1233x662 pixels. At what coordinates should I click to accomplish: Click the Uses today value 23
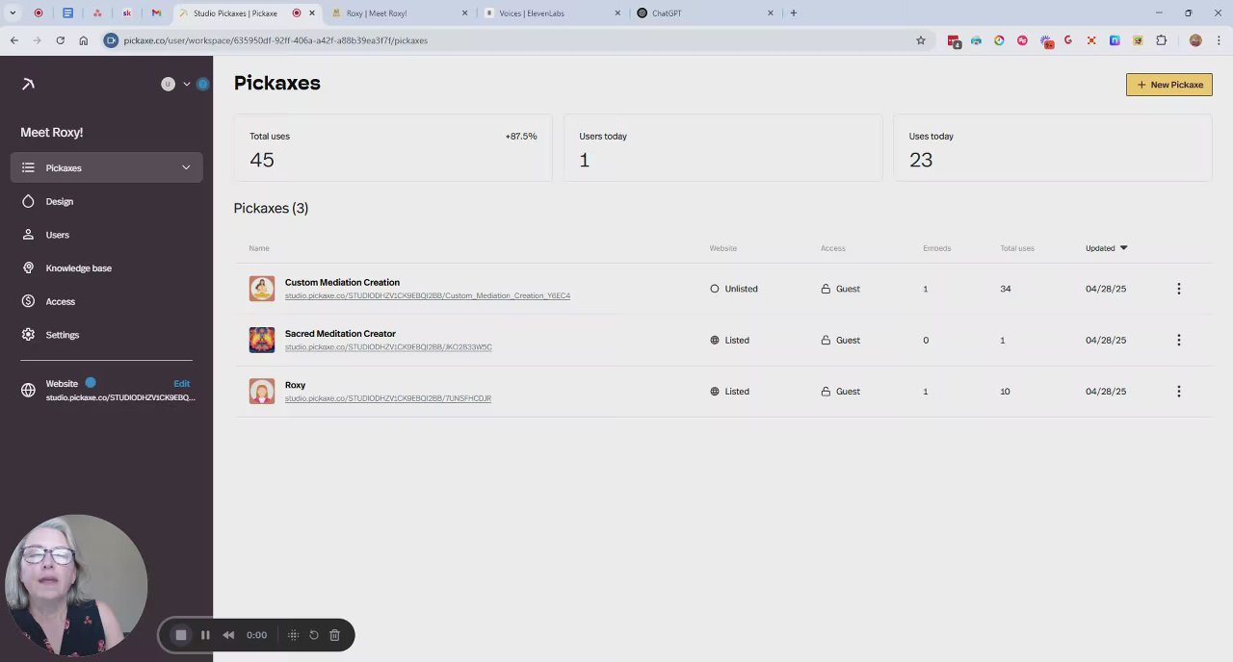(921, 160)
